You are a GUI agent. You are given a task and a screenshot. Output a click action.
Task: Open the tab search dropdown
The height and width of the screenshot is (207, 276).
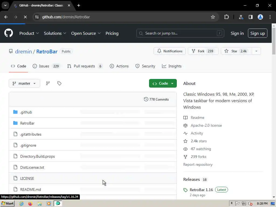[5, 5]
